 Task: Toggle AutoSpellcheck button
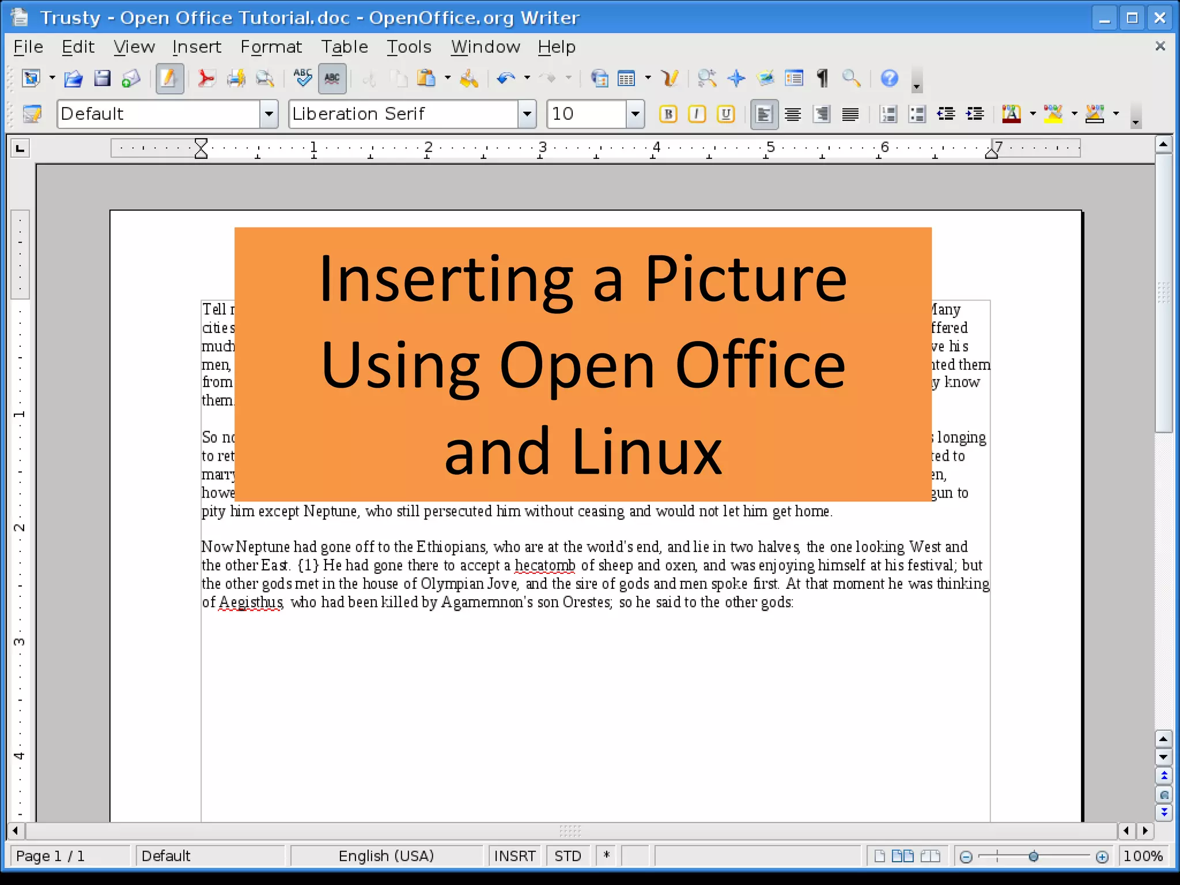(332, 78)
